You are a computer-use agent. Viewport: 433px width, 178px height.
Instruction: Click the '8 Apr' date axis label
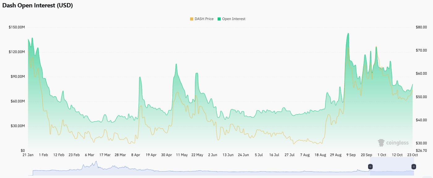click(136, 155)
